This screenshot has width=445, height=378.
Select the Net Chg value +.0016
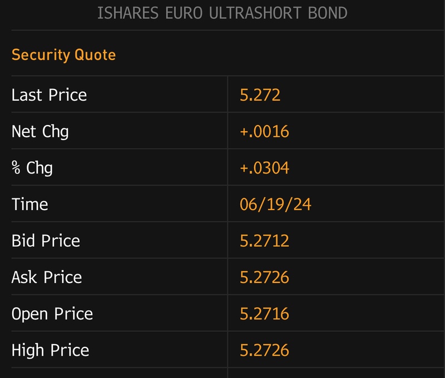click(x=264, y=132)
